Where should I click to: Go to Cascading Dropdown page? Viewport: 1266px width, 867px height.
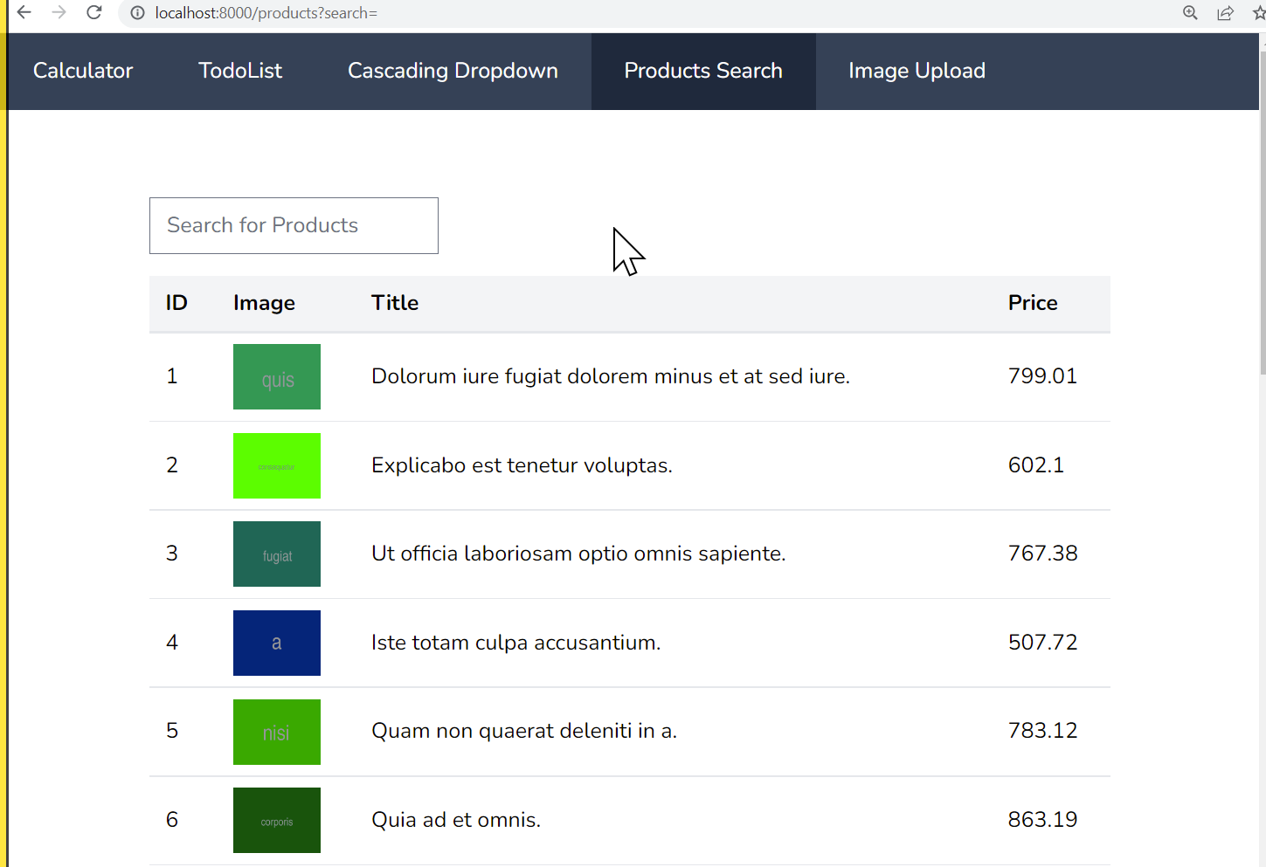[453, 72]
